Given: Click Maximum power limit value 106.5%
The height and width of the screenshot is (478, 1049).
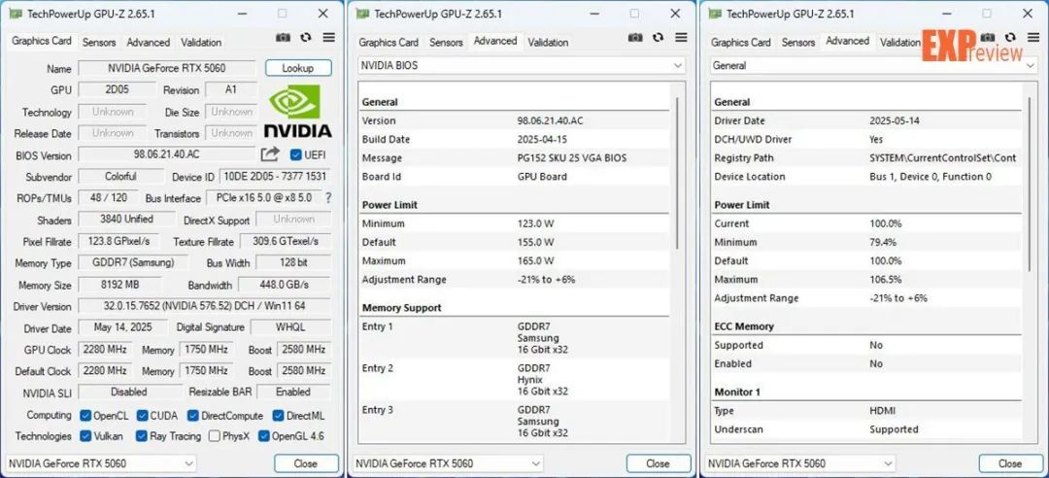Looking at the screenshot, I should [885, 280].
